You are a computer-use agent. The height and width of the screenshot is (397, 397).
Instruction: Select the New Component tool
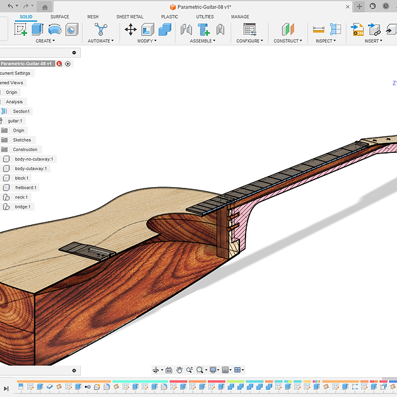coord(204,29)
